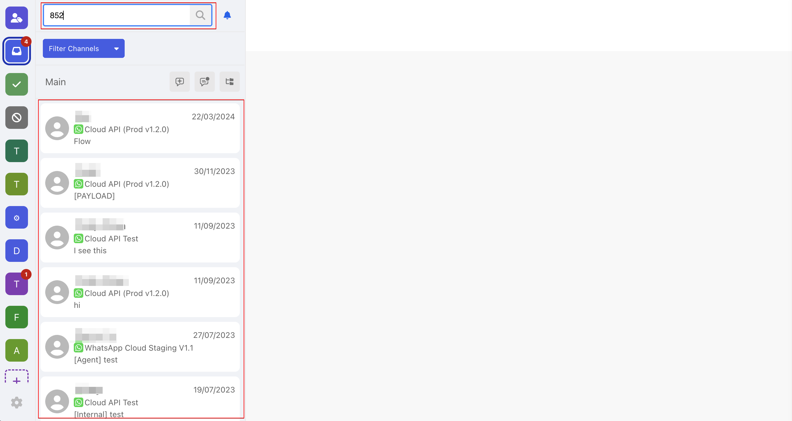Open the green checkmark section
The image size is (792, 421).
(17, 84)
